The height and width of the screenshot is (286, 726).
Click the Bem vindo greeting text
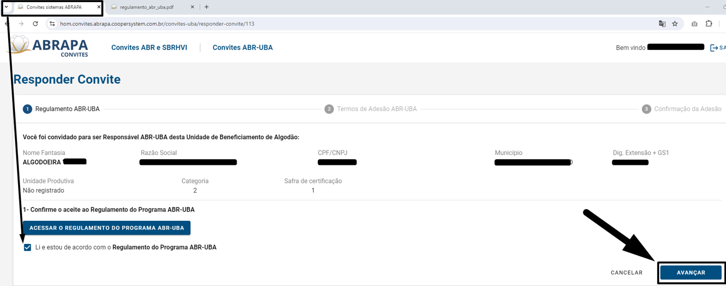click(x=630, y=48)
